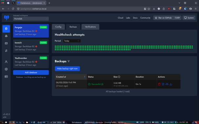This screenshot has width=199, height=124.
Task: Bookmark this page with the star icon
Action: tap(149, 9)
